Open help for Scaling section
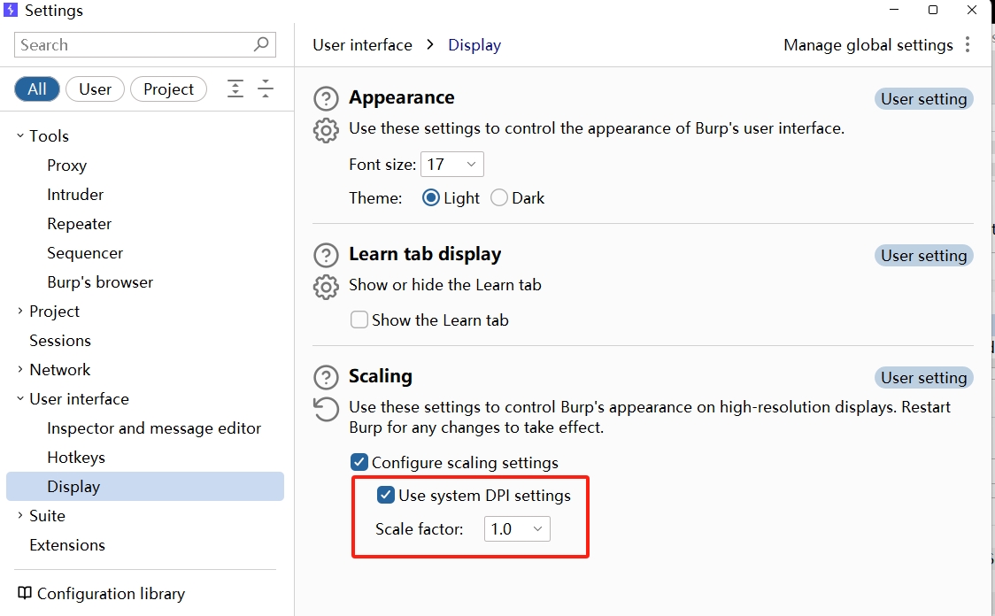Screen dimensions: 995x616 click(x=326, y=377)
